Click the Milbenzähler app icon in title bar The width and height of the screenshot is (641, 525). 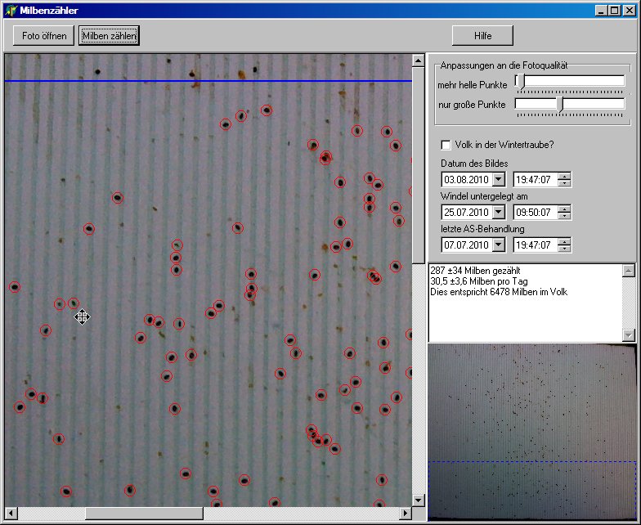pyautogui.click(x=11, y=10)
